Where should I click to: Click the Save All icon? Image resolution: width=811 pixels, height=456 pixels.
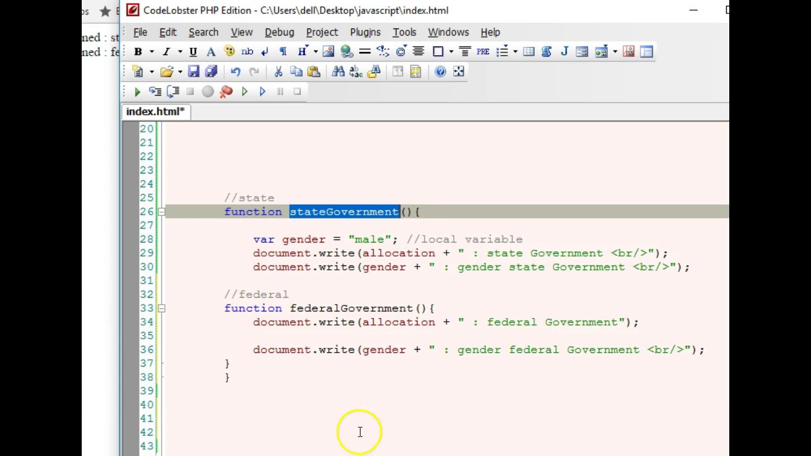(211, 72)
